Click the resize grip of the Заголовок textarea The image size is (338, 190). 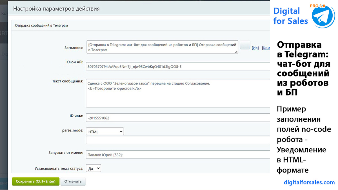(x=237, y=52)
